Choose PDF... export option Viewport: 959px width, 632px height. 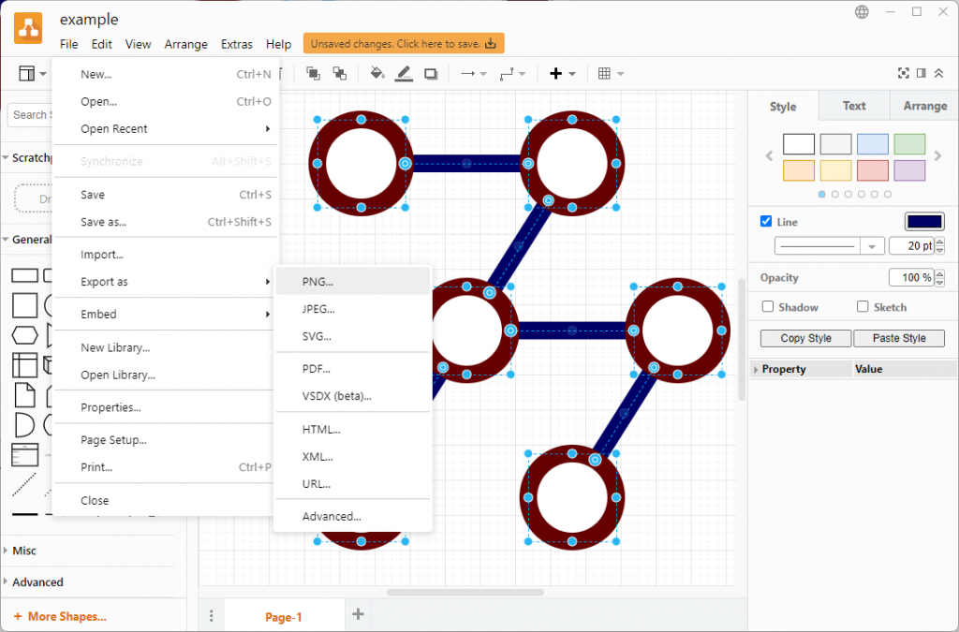[x=353, y=369]
